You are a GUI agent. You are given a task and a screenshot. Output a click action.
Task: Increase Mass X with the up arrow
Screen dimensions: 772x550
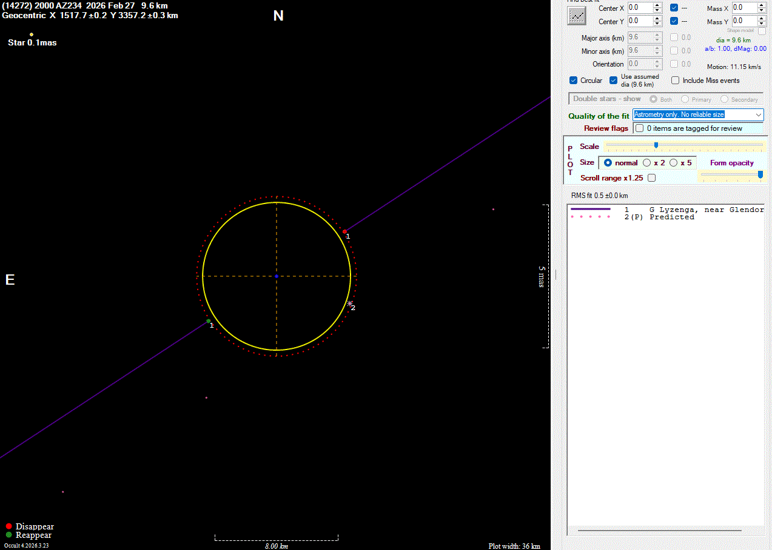point(762,5)
